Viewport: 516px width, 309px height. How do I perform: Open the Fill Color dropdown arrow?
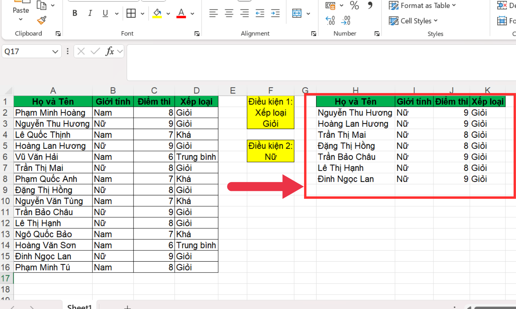pos(168,14)
